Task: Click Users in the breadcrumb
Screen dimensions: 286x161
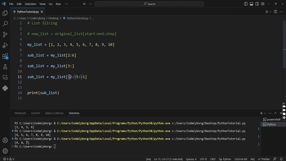Action: (23, 18)
